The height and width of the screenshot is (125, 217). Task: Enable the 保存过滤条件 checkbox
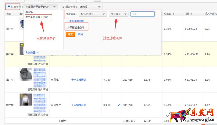pyautogui.click(x=67, y=27)
